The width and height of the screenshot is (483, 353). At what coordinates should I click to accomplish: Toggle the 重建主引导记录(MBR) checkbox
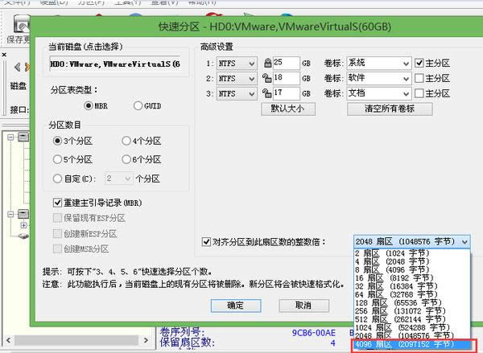click(x=58, y=202)
